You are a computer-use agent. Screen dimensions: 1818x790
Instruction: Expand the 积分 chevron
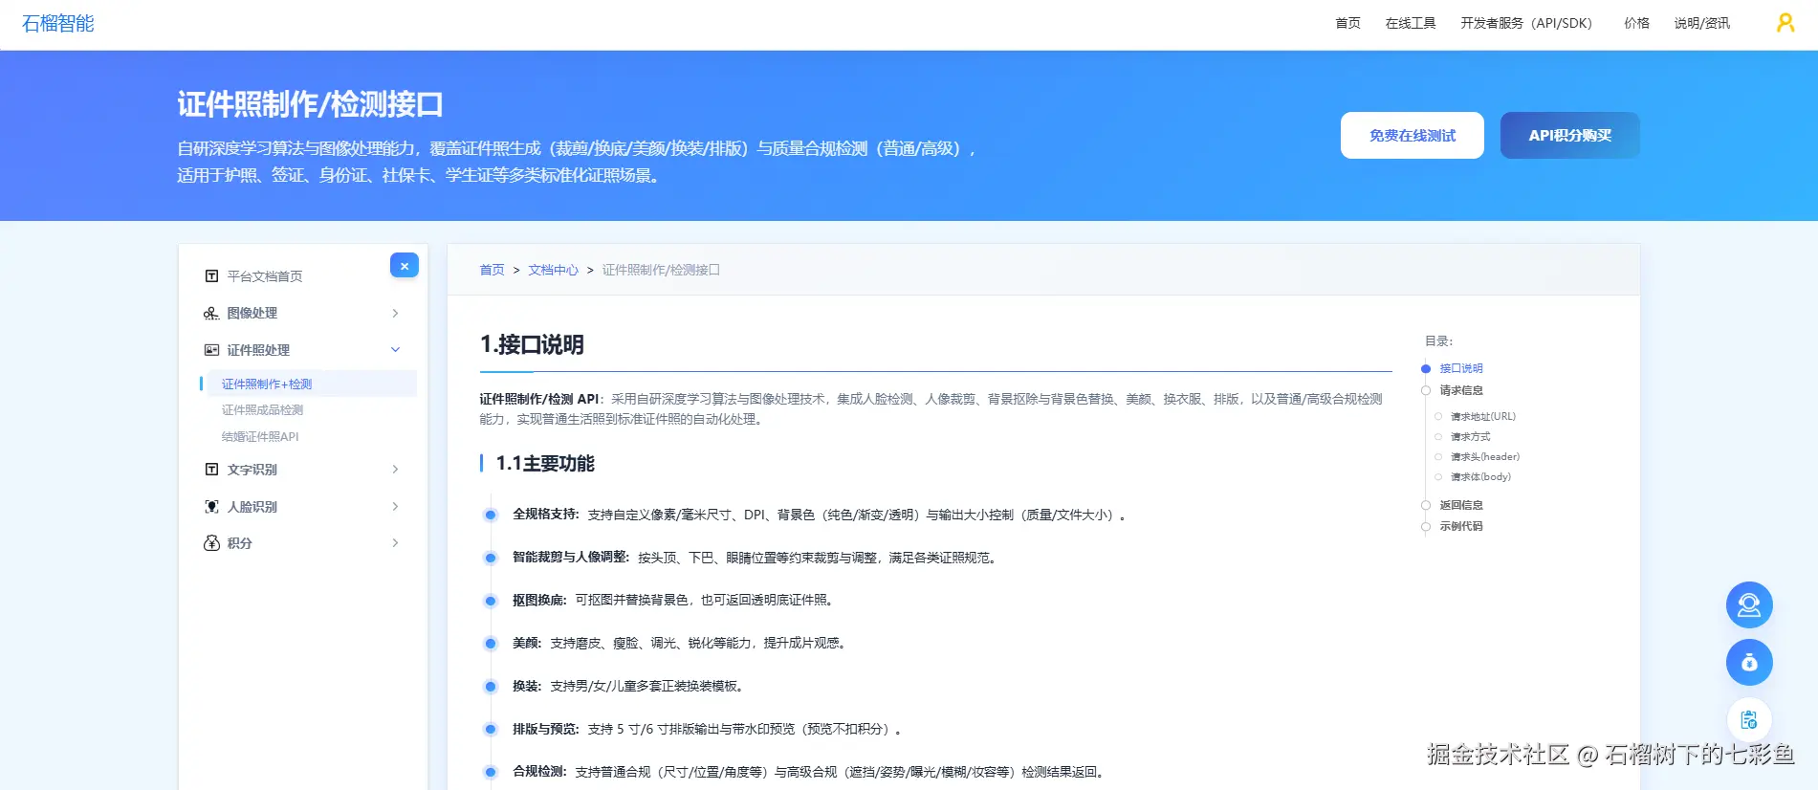pyautogui.click(x=395, y=543)
